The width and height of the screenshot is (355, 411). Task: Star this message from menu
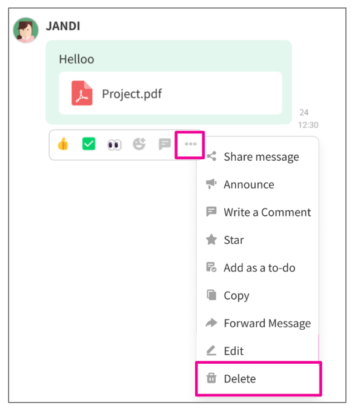pyautogui.click(x=258, y=240)
